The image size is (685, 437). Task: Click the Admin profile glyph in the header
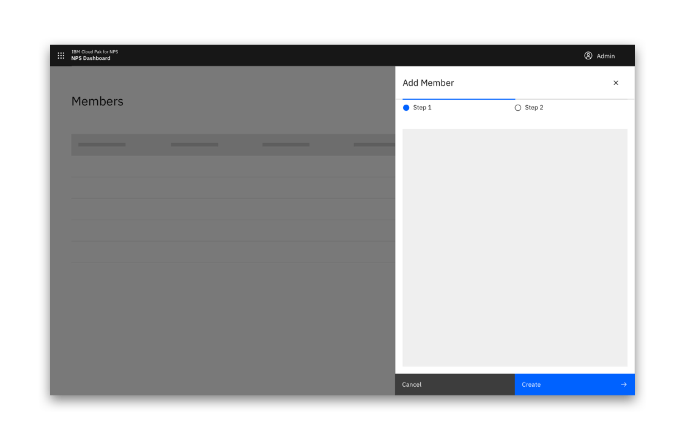588,55
